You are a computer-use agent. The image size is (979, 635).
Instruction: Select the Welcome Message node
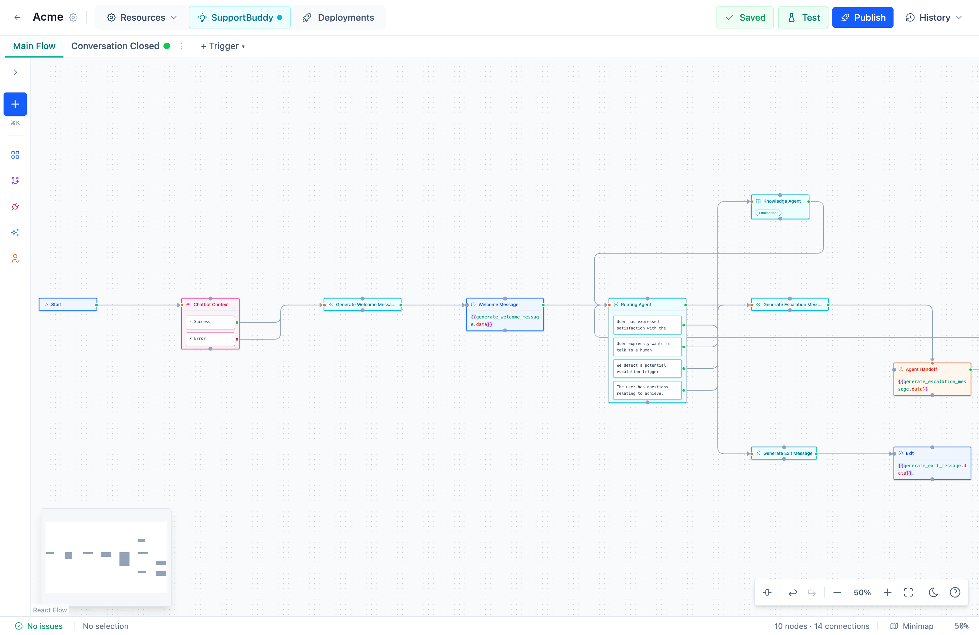(x=505, y=315)
